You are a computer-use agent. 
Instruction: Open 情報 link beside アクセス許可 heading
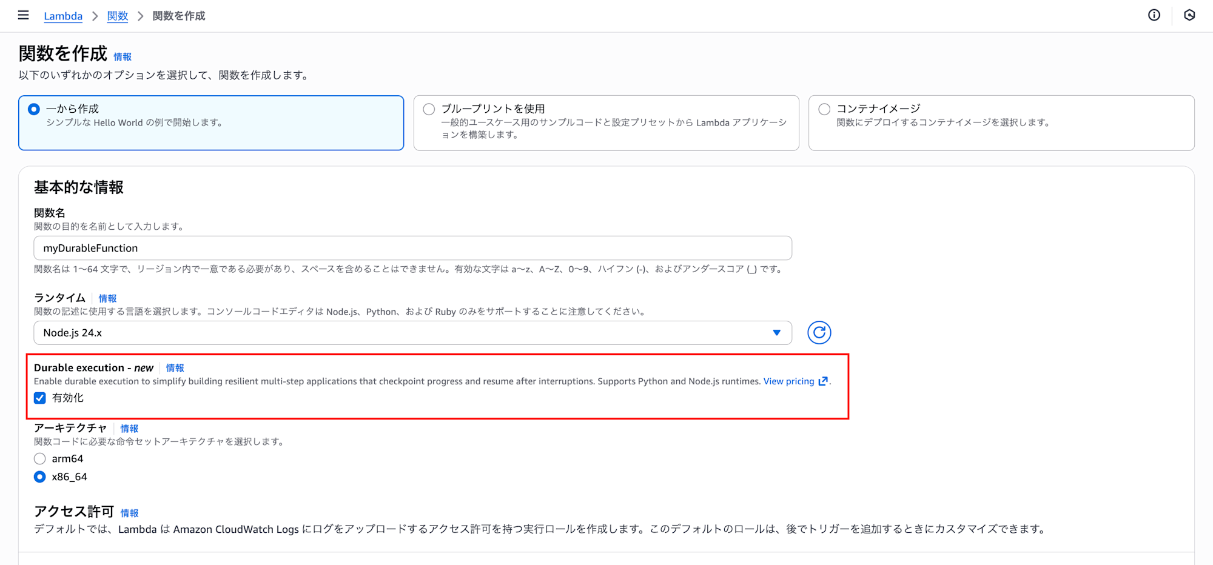point(129,513)
